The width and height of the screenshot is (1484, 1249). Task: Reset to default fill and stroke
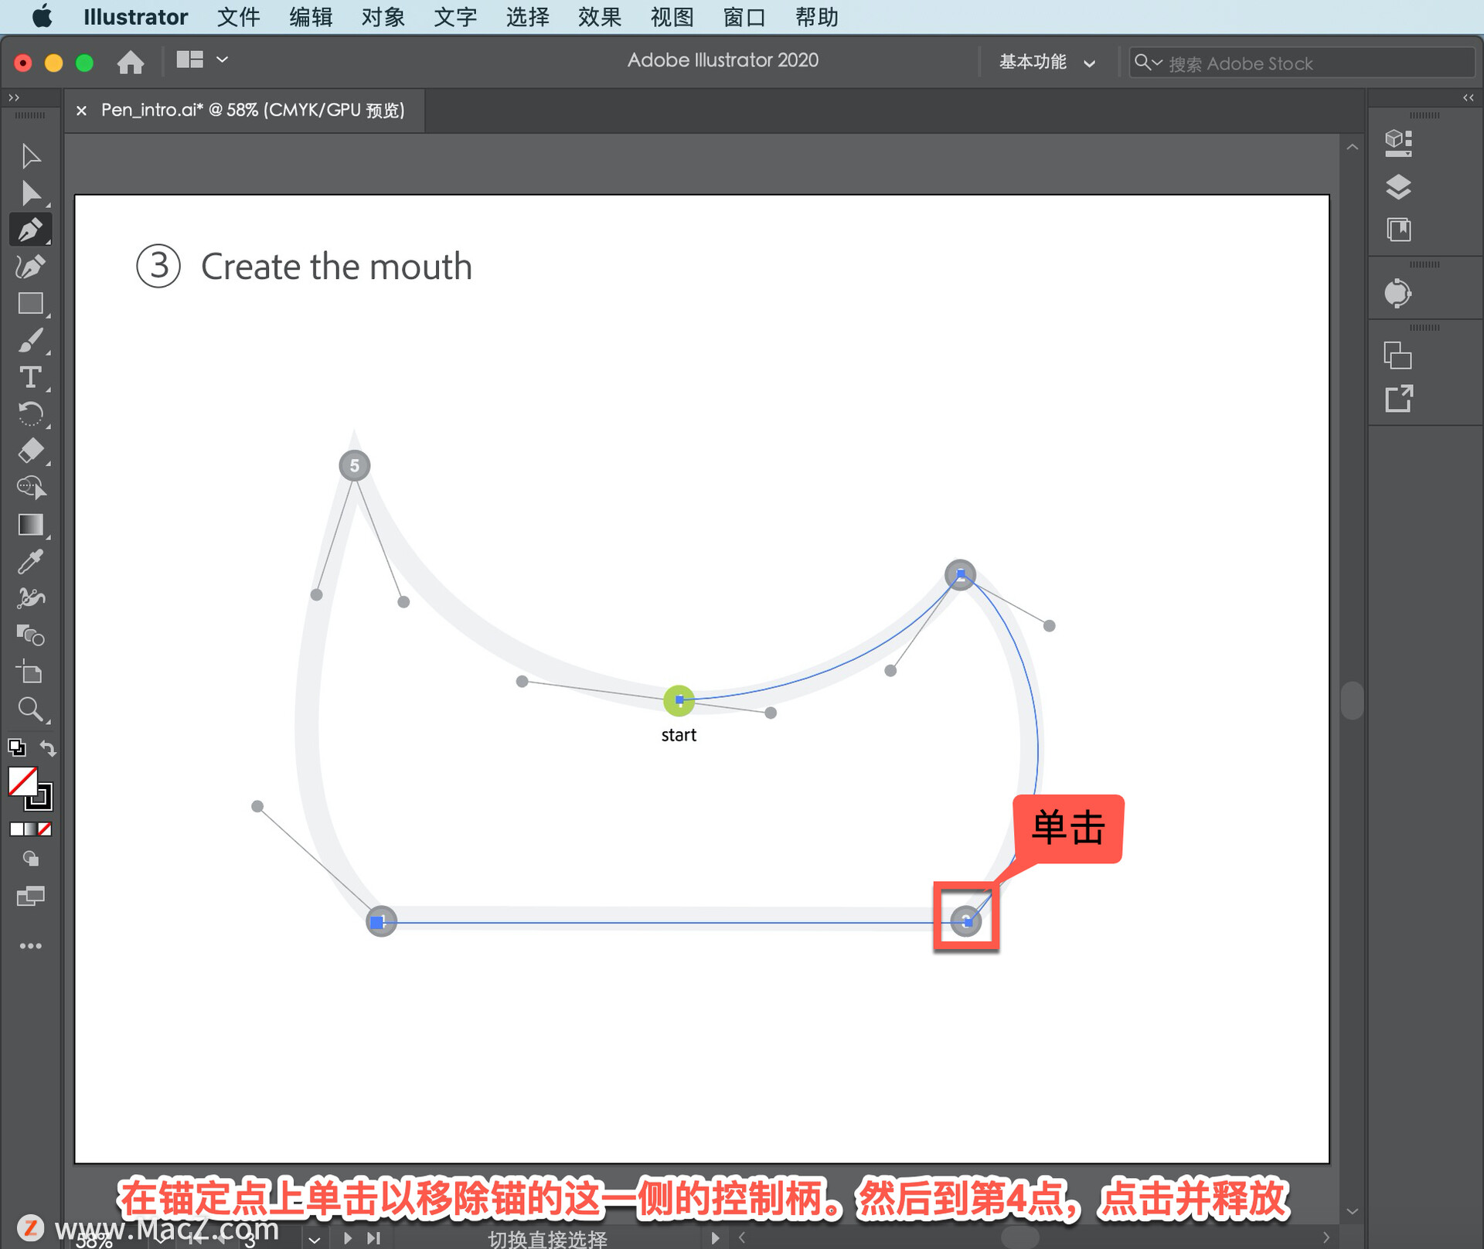[16, 747]
